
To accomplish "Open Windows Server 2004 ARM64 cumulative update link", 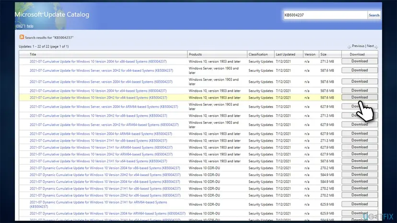I will pos(104,107).
